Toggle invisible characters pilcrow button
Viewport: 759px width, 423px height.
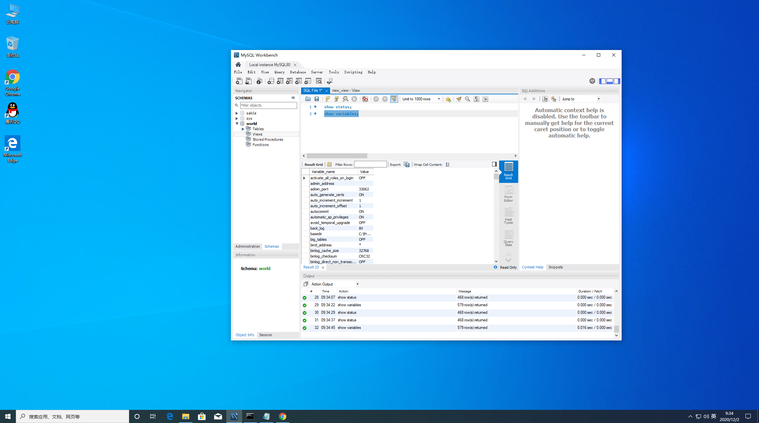[476, 99]
